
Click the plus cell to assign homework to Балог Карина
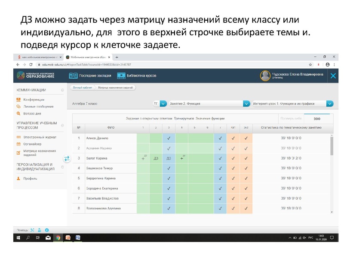point(143,159)
